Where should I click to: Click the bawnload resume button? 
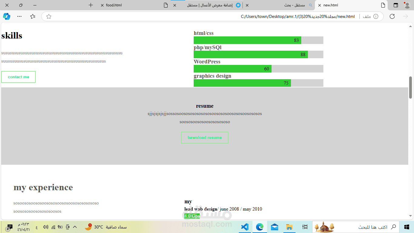coord(205,137)
